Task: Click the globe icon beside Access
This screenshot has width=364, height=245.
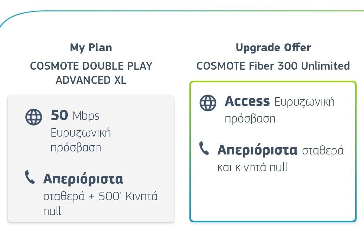Action: (208, 103)
